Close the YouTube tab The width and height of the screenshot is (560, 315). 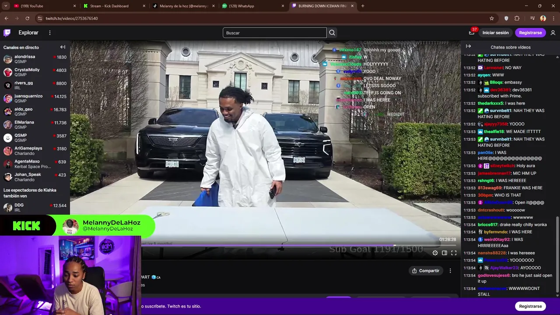74,6
